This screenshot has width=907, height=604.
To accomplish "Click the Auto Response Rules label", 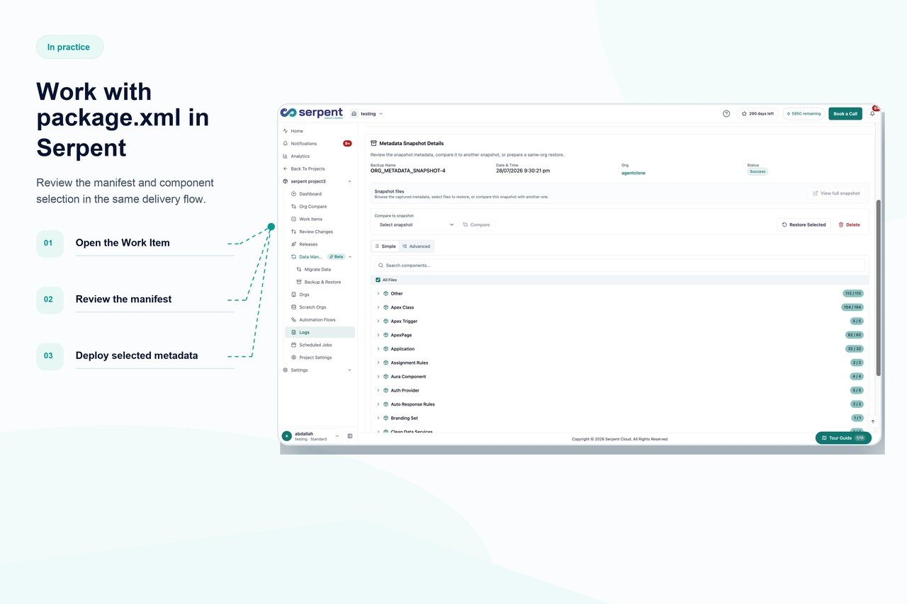I will point(413,404).
